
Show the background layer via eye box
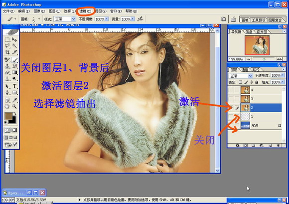pos(231,125)
